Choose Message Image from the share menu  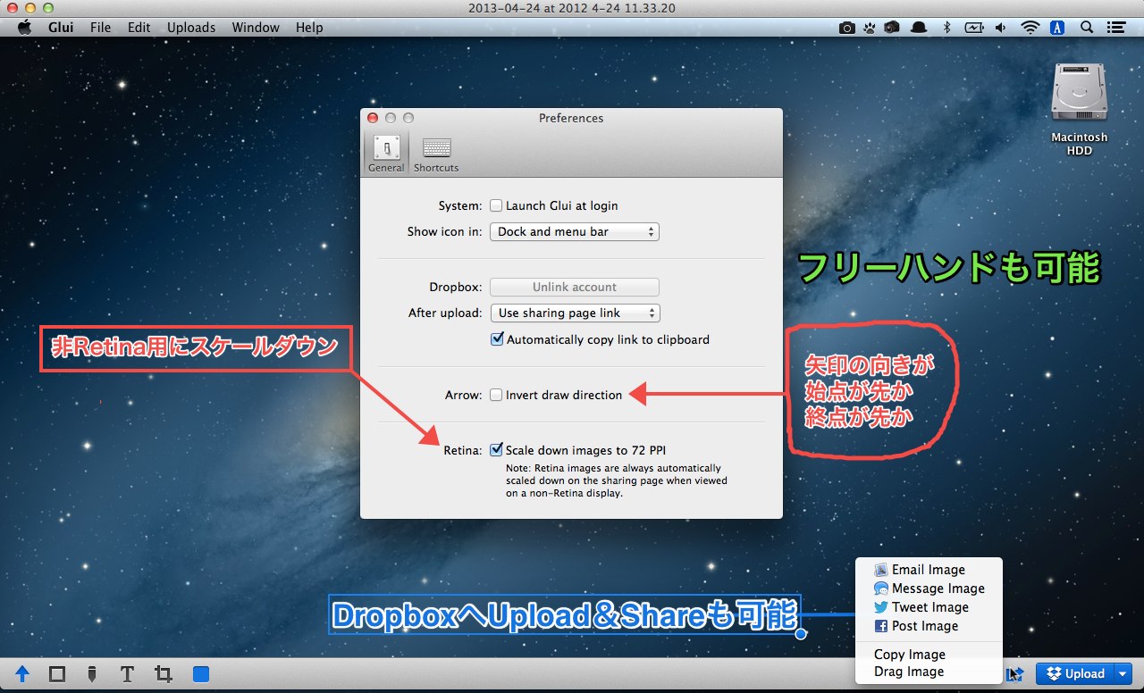coord(929,589)
